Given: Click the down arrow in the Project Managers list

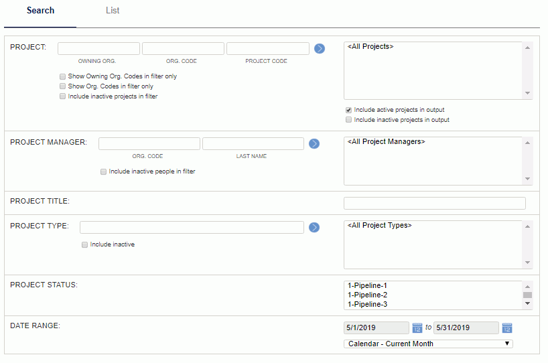Looking at the screenshot, I should (x=527, y=179).
